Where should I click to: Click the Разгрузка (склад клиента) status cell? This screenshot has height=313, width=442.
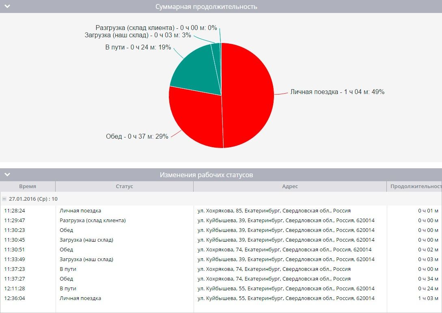[x=93, y=221]
